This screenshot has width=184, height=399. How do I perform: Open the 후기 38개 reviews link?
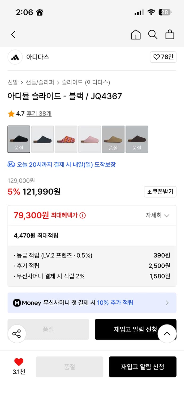[39, 114]
